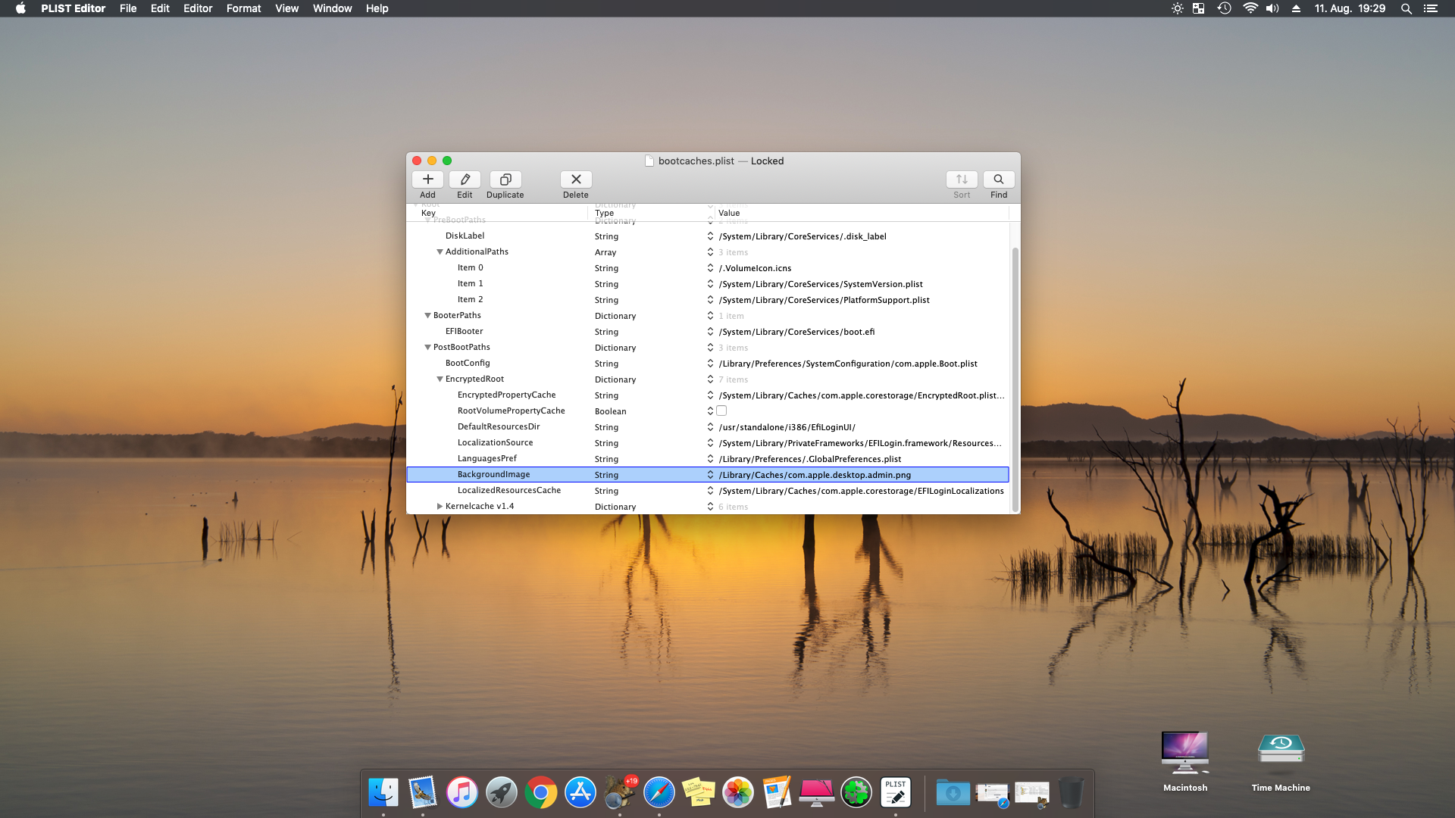Click the Add toolbar icon
The height and width of the screenshot is (818, 1455).
427,180
